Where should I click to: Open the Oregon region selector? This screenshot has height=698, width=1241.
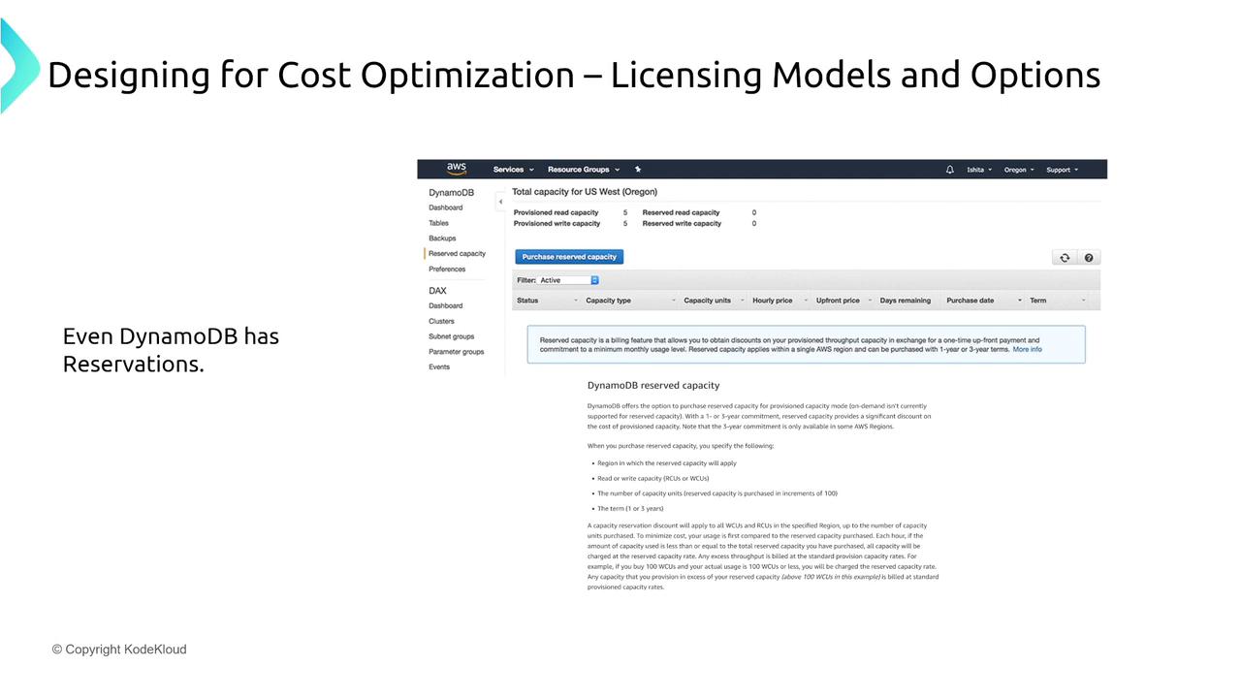point(1019,170)
